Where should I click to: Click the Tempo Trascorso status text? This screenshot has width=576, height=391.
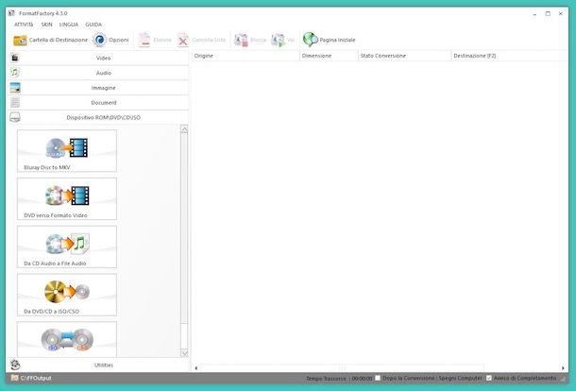(339, 378)
